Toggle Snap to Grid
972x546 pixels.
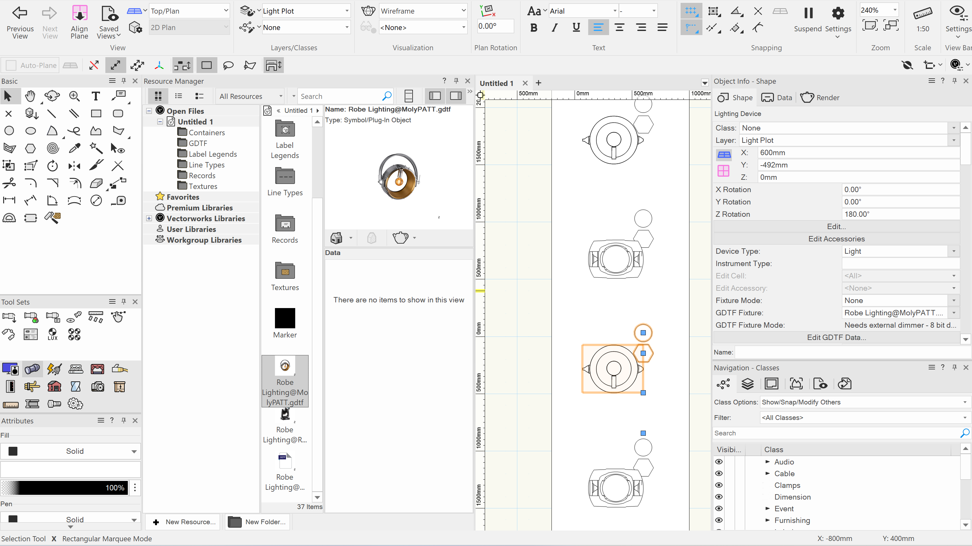point(691,11)
